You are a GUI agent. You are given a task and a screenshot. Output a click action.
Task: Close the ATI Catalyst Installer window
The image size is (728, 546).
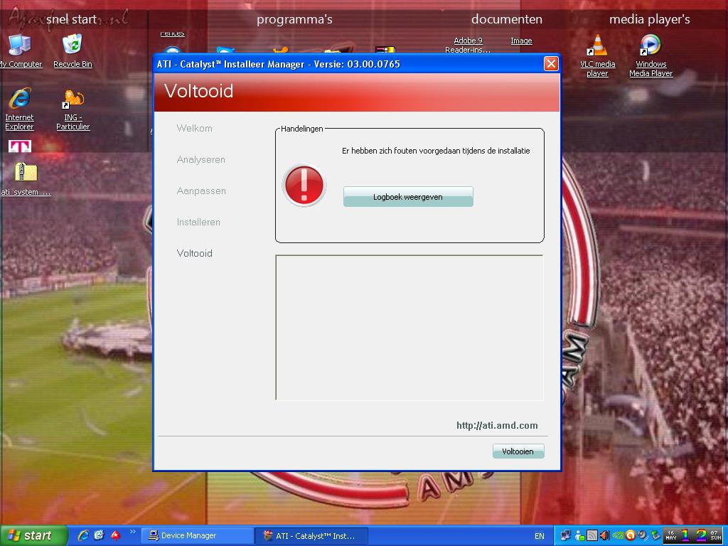(551, 63)
